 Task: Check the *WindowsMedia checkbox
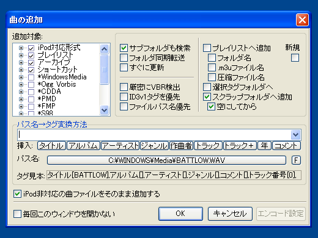coord(31,78)
